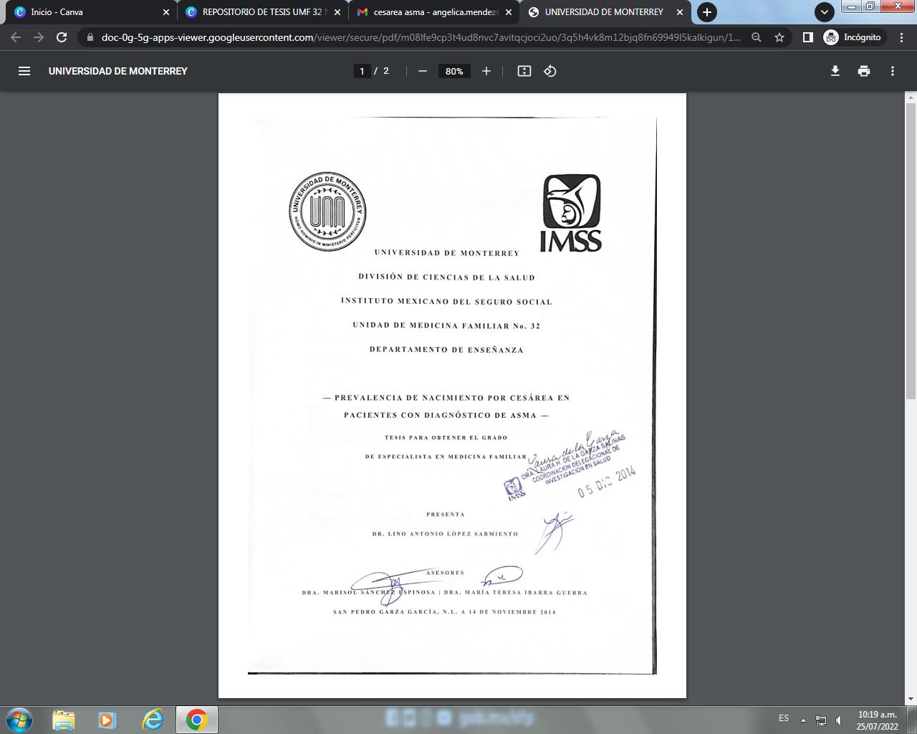Open the PDF sidebar menu icon
Screen dimensions: 917x734
pyautogui.click(x=24, y=71)
